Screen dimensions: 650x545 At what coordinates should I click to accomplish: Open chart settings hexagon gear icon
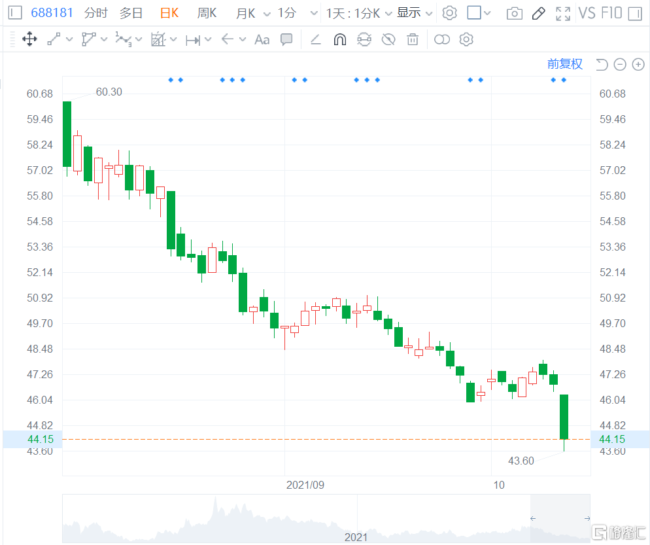(449, 13)
